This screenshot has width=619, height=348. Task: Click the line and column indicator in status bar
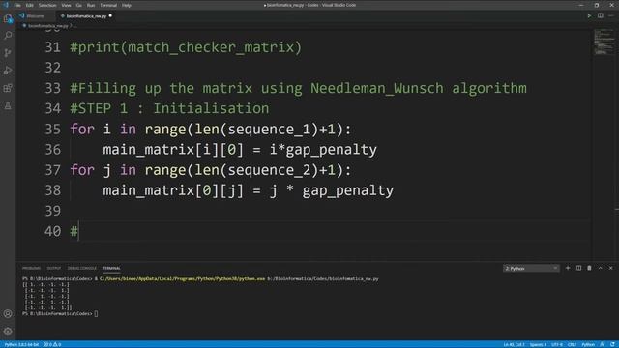(x=514, y=344)
